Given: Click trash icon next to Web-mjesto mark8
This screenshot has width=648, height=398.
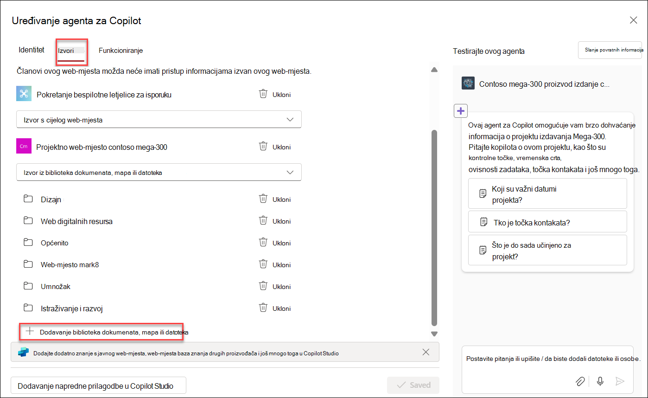Looking at the screenshot, I should point(263,264).
